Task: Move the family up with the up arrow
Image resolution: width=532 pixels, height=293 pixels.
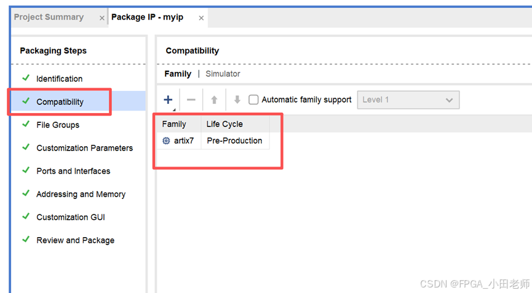Action: tap(214, 100)
